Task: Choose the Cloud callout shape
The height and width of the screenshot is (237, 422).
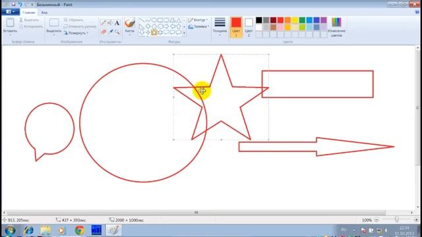Action: 179,32
